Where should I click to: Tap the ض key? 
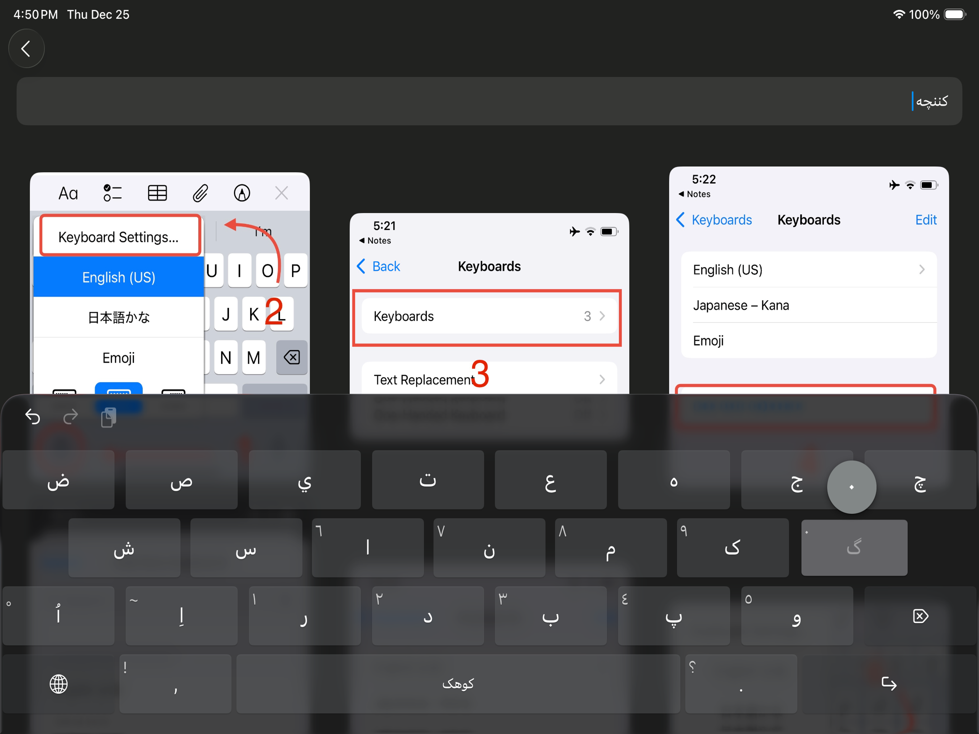tap(58, 480)
